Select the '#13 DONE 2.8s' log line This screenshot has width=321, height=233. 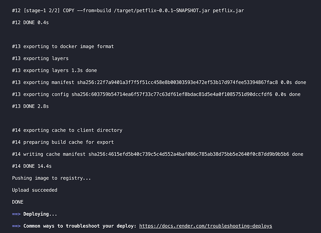click(x=30, y=106)
